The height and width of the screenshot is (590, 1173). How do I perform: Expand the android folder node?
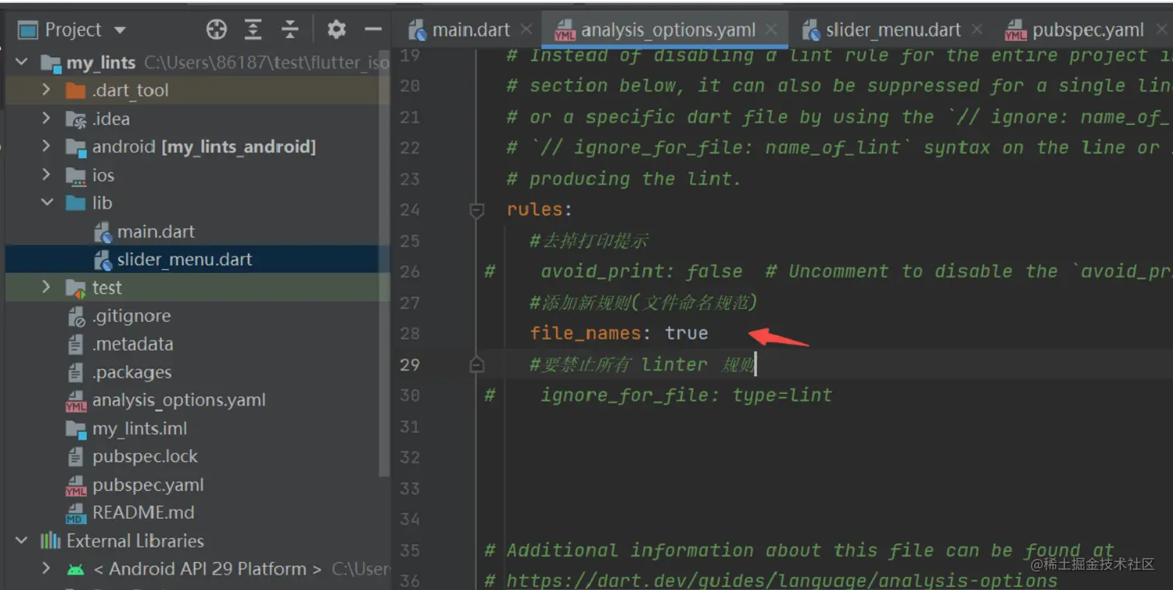(x=47, y=147)
